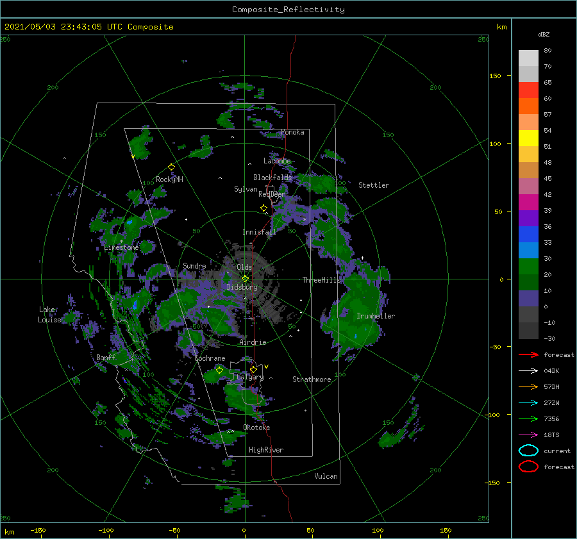The height and width of the screenshot is (539, 577).
Task: Click the Innisfail city label
Action: click(x=259, y=232)
